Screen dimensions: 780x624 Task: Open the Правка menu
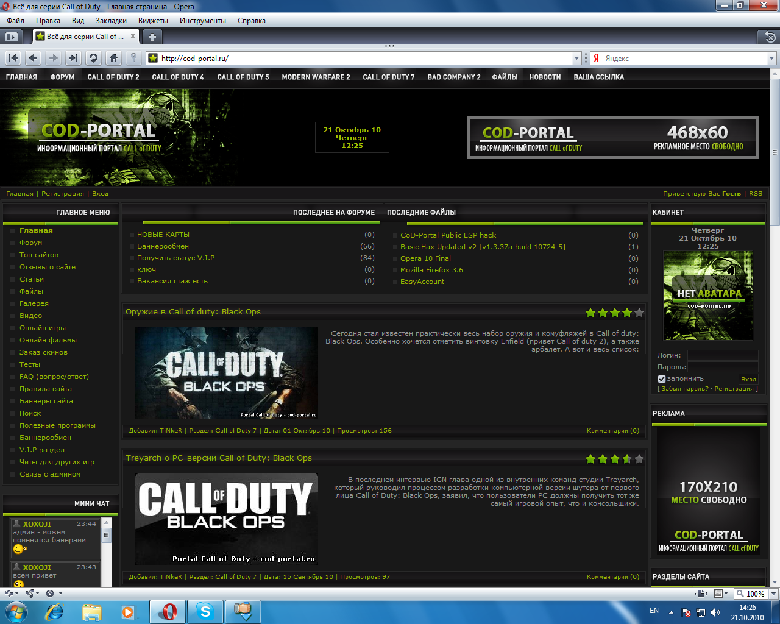(x=48, y=20)
